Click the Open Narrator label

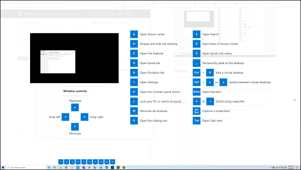click(x=212, y=92)
